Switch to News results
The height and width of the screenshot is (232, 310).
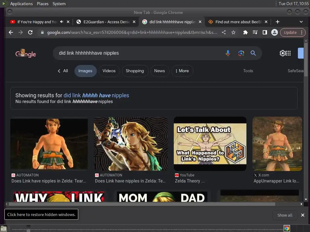point(160,71)
